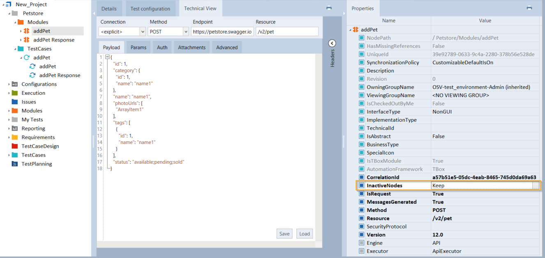Image resolution: width=545 pixels, height=258 pixels.
Task: Click the Execution folder icon
Action: (x=15, y=93)
